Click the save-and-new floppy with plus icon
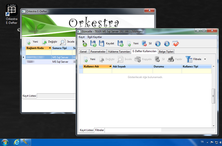 point(120,44)
